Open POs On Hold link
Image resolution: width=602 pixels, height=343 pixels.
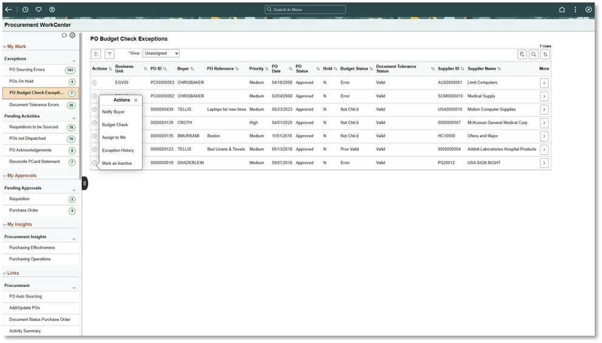point(21,81)
